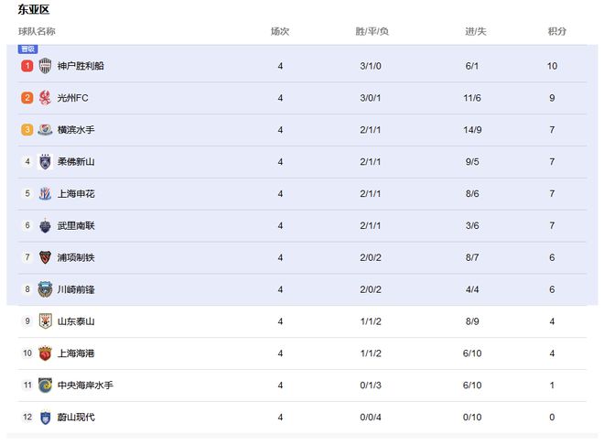Select team name 上海海港
The image size is (604, 445).
76,353
